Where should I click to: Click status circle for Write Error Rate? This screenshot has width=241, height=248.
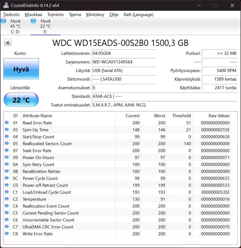click(7, 233)
